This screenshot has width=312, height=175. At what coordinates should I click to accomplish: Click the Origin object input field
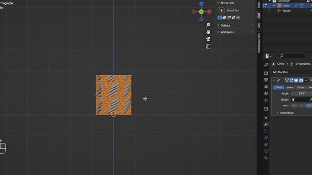[300, 99]
